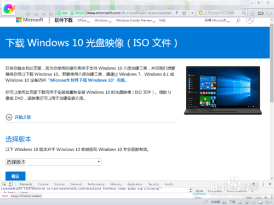
Task: Click the trash icon in status bar
Action: pos(247,202)
